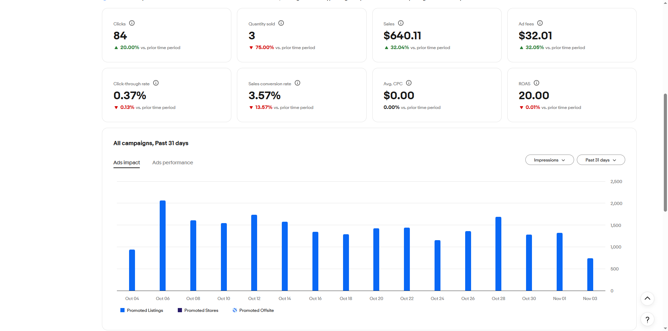Screen dimensions: 668x331
Task: Click the 3.57% sales conversion value
Action: click(264, 96)
